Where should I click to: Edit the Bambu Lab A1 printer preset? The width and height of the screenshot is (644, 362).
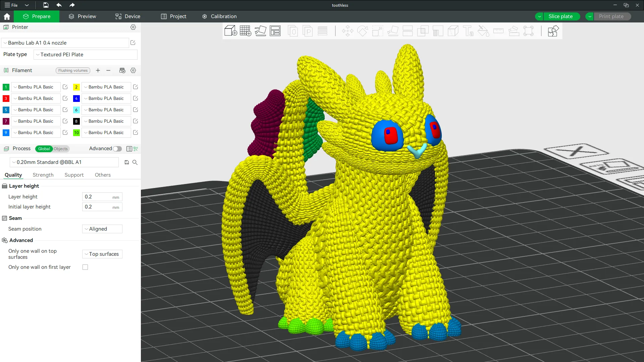click(x=133, y=43)
